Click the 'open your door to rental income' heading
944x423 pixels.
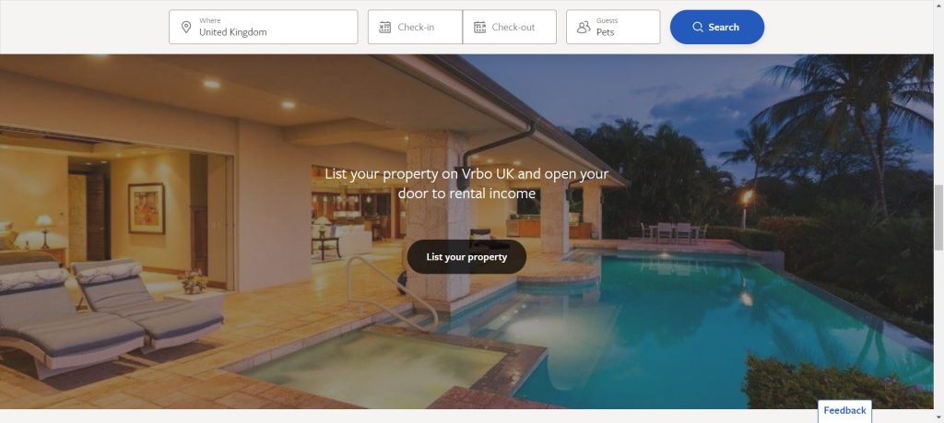(466, 183)
